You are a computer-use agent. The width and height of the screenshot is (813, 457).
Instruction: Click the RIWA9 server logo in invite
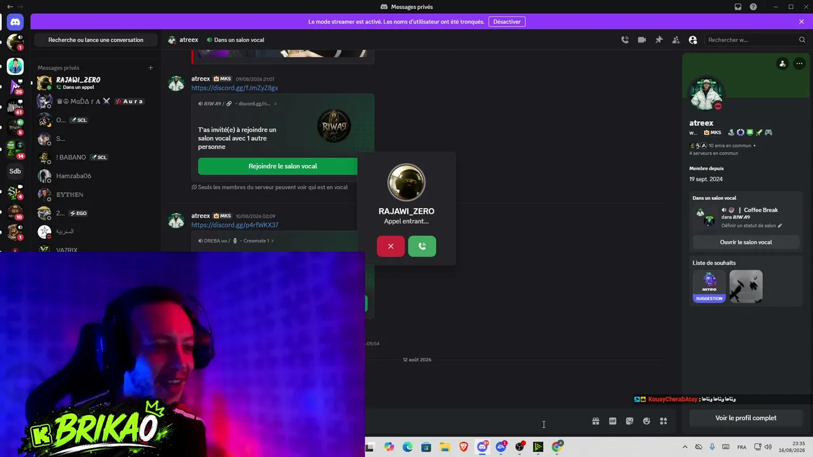(334, 126)
